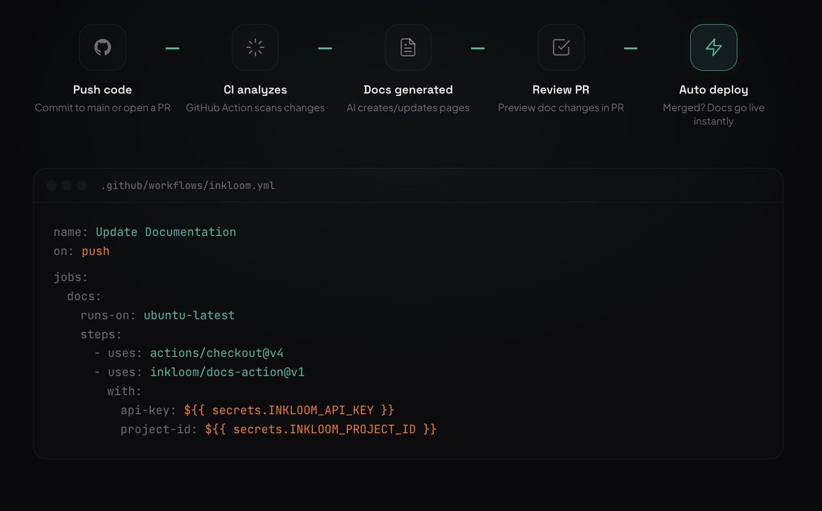This screenshot has width=822, height=511.
Task: Click the middle window dot in code header
Action: pyautogui.click(x=66, y=185)
